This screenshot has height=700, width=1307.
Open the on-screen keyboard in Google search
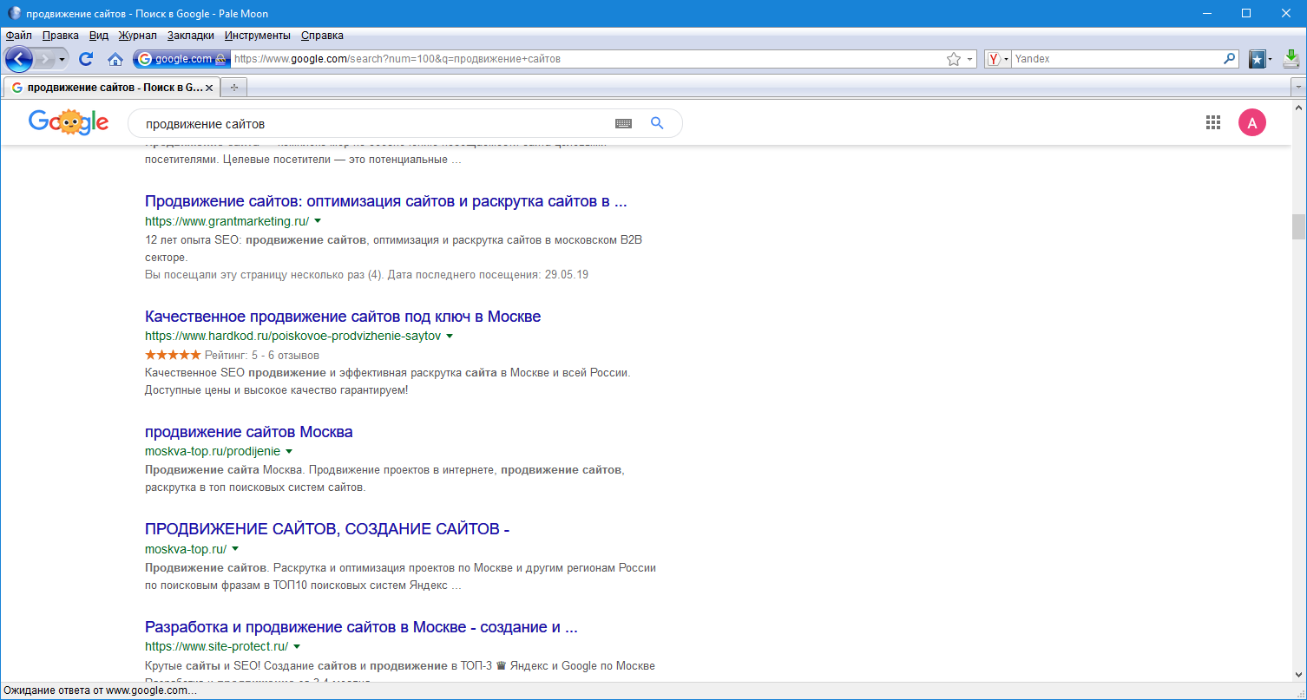pos(623,123)
